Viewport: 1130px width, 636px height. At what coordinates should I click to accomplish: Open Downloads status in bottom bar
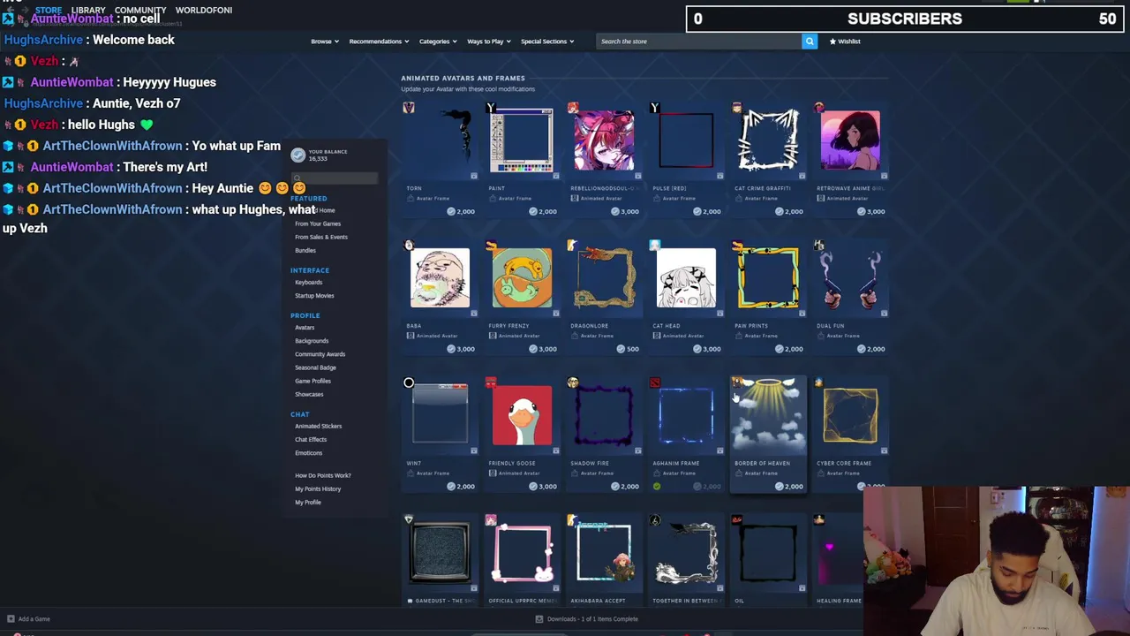587,619
